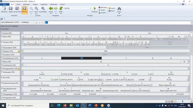This screenshot has height=108, width=193.
Task: Click the Frau value in Anrede row
Action: click(x=66, y=33)
